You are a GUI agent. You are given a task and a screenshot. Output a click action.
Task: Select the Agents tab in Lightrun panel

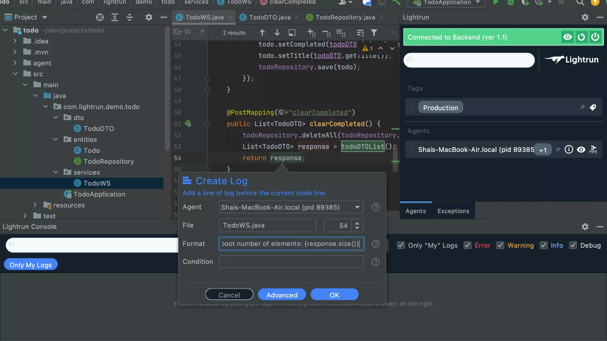416,211
